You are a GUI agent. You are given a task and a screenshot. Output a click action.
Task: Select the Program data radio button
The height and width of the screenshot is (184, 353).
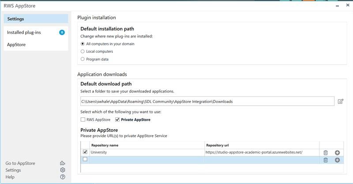[x=83, y=59]
